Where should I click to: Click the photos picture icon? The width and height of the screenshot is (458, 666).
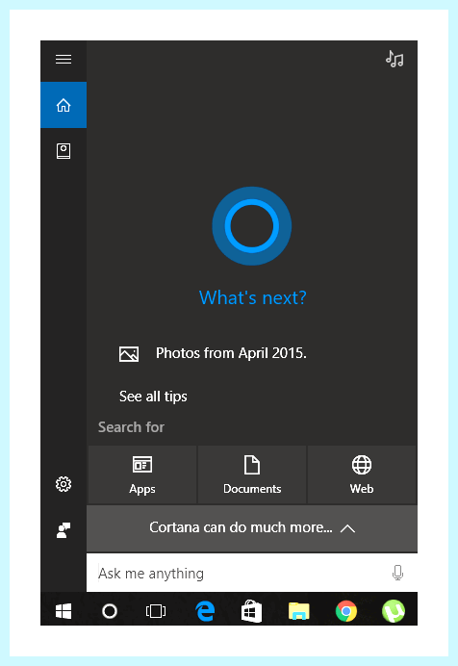coord(129,354)
